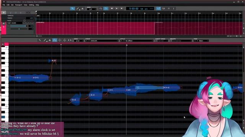The height and width of the screenshot is (137, 245).
Task: Click the track area horizontal scrollbar
Action: [132, 36]
